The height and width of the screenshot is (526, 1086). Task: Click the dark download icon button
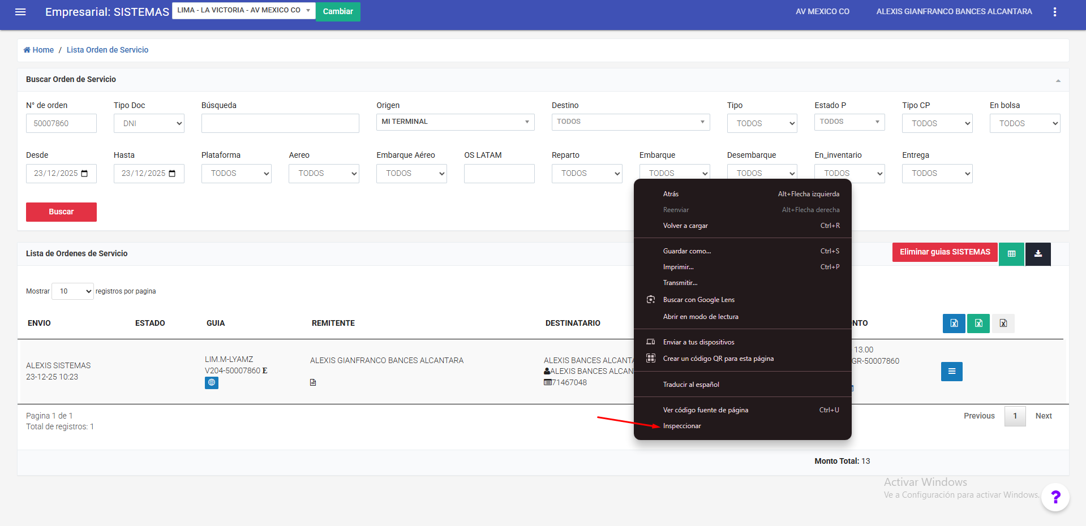1038,254
